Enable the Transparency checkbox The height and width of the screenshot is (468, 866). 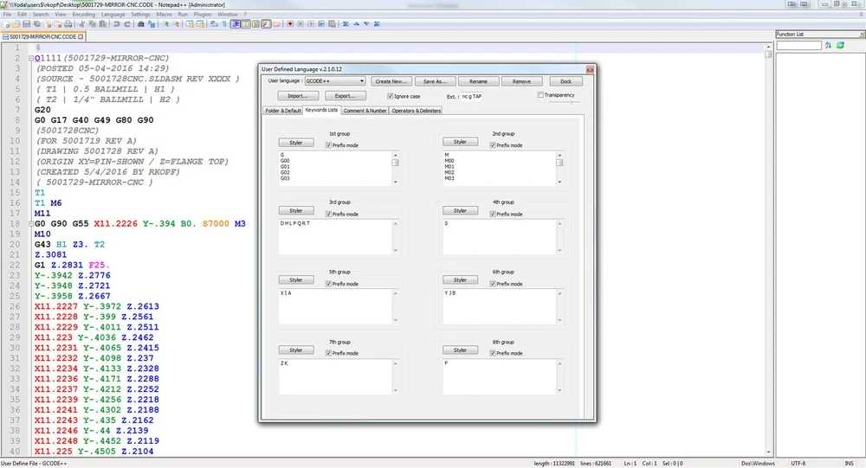[x=541, y=95]
